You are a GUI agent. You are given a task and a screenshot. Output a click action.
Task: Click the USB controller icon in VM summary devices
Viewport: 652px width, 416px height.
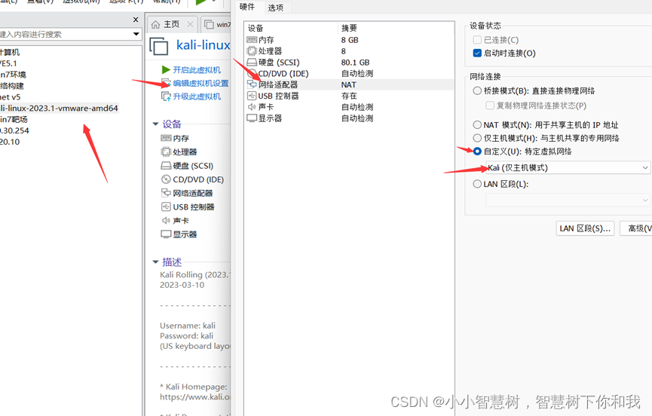pyautogui.click(x=166, y=206)
